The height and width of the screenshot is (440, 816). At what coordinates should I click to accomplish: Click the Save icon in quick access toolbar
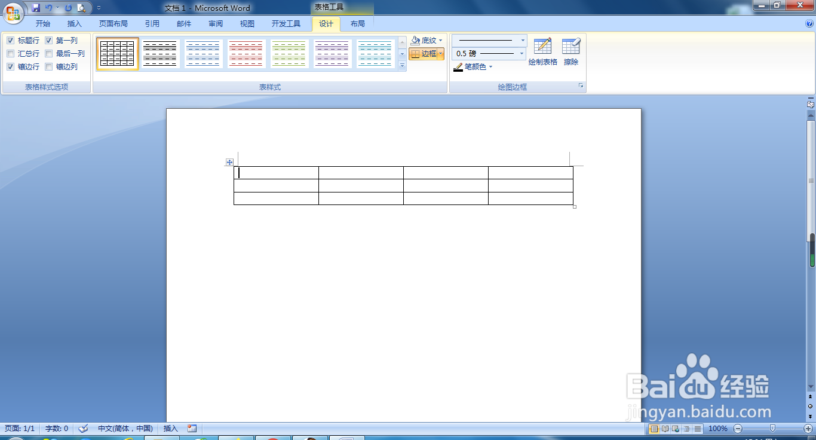click(x=36, y=8)
